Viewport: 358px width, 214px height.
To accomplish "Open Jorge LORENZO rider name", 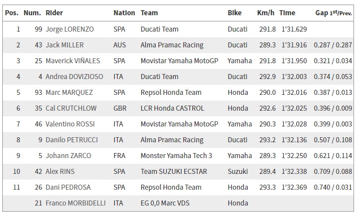I will point(70,29).
